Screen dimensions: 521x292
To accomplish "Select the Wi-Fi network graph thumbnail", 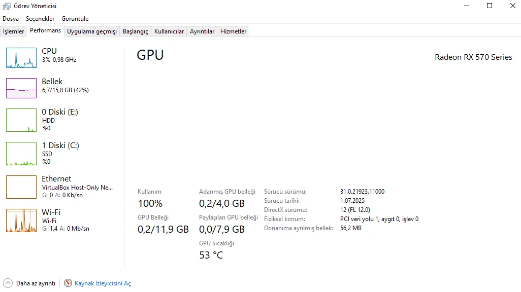I will click(21, 221).
